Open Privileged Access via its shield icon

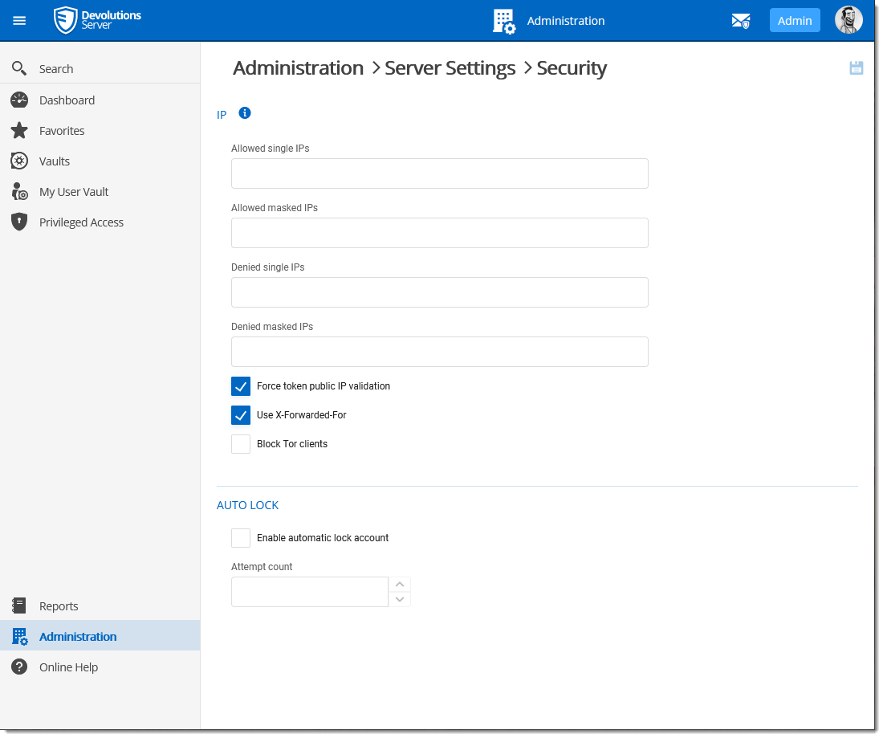19,222
